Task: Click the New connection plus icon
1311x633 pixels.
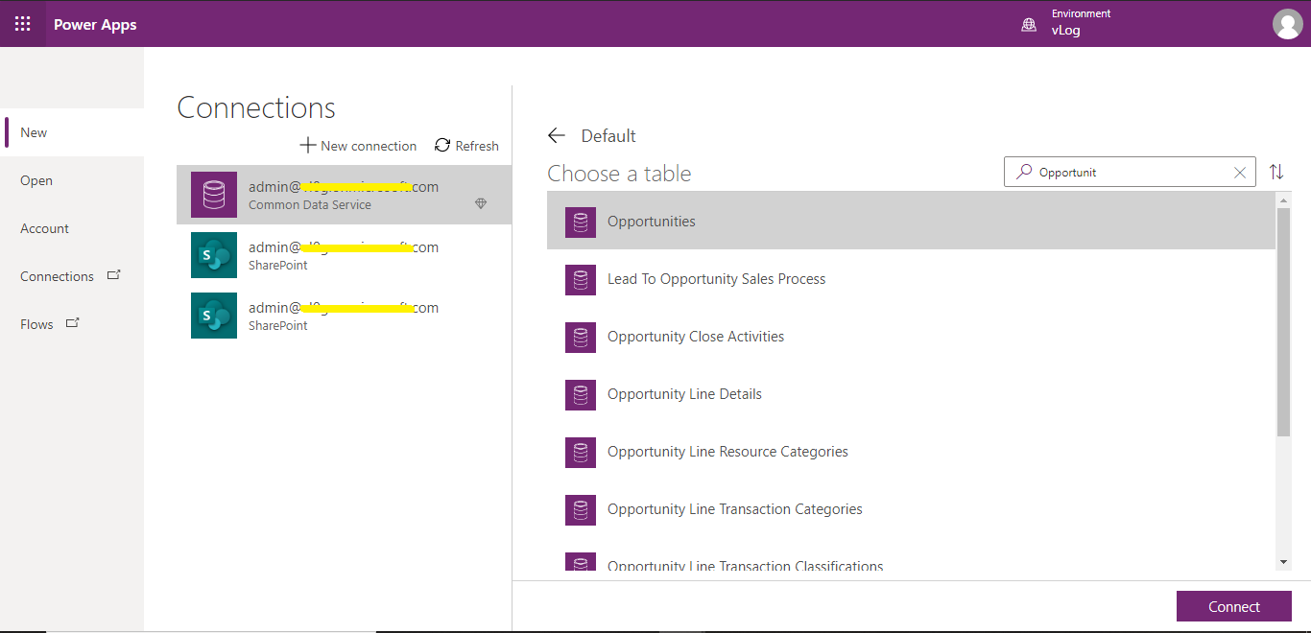Action: (x=308, y=145)
